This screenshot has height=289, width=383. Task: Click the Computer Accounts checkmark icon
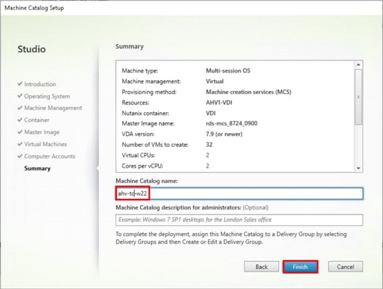coord(20,156)
